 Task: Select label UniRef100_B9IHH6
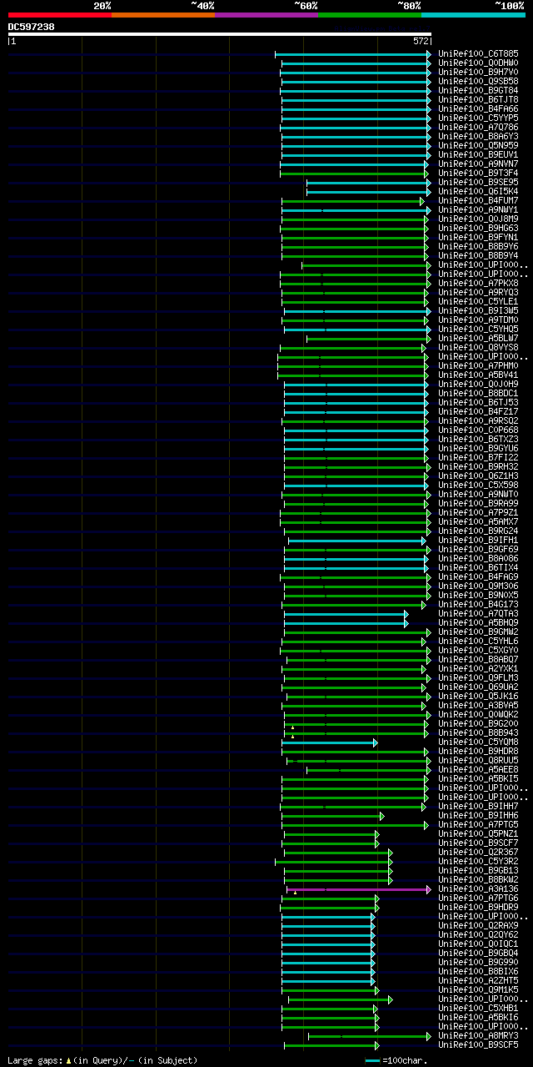point(480,815)
